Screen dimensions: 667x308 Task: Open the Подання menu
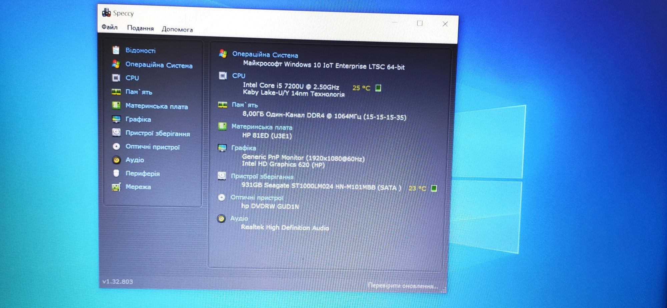coord(140,28)
